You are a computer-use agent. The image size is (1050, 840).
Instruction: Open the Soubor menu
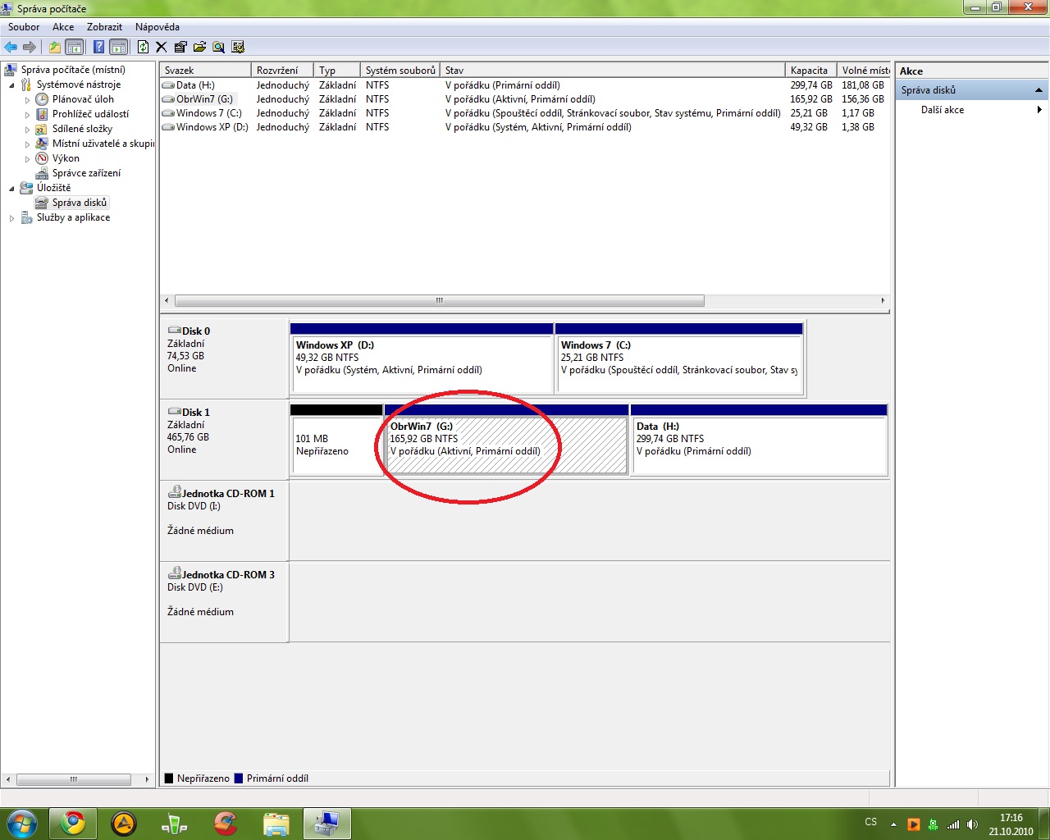point(24,27)
